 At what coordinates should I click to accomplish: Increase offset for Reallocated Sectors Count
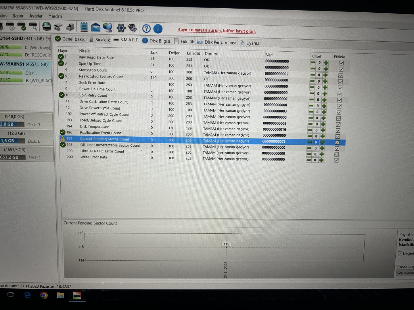pos(325,81)
